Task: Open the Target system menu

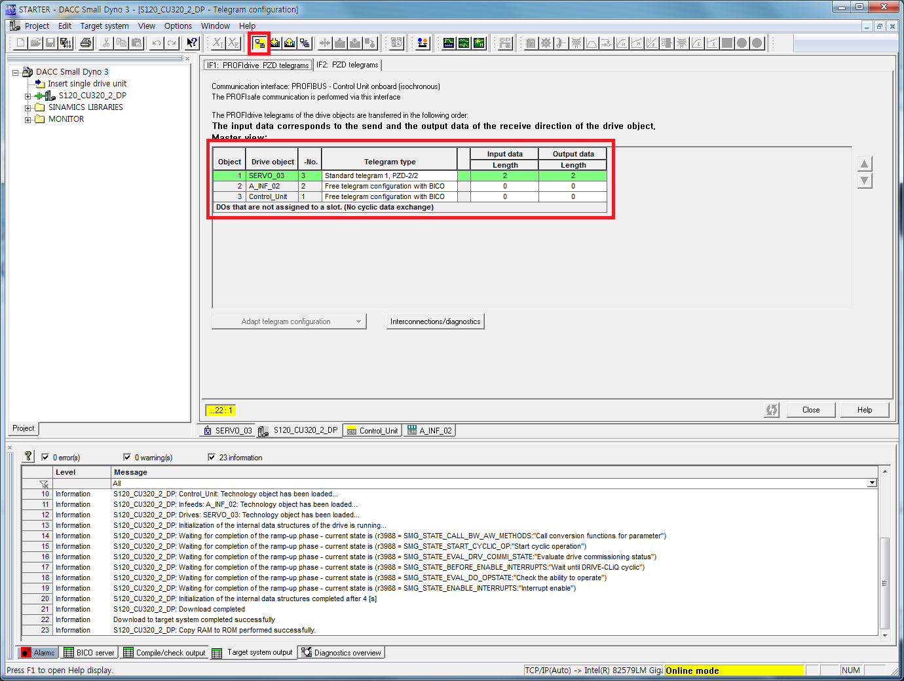Action: (105, 26)
